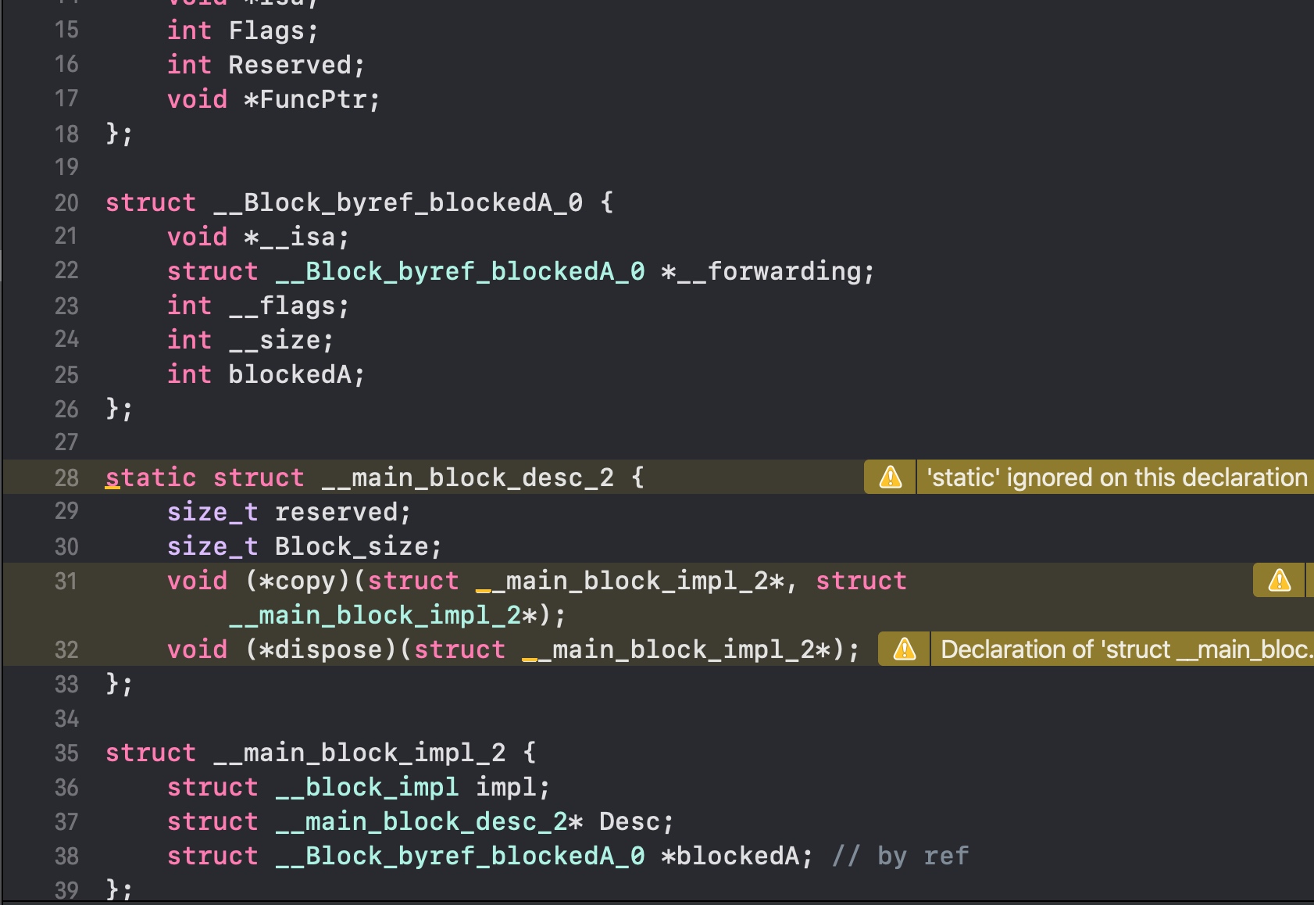Click 'Reserved' identifier on line 16

click(290, 65)
